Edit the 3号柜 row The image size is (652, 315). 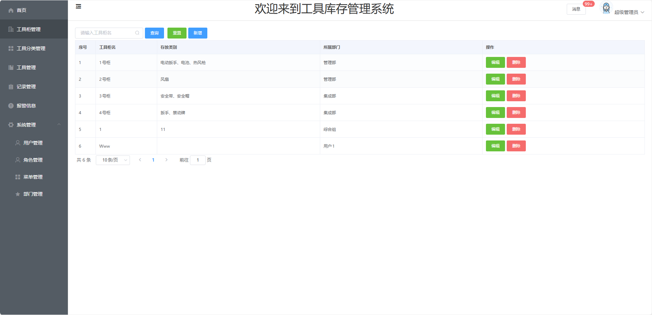click(495, 96)
